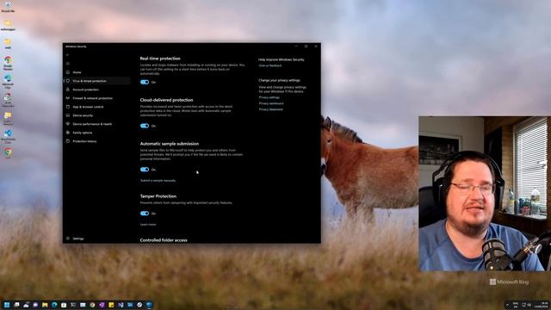The image size is (551, 310).
Task: Collapse the sidebar with the hamburger menu
Action: (68, 64)
